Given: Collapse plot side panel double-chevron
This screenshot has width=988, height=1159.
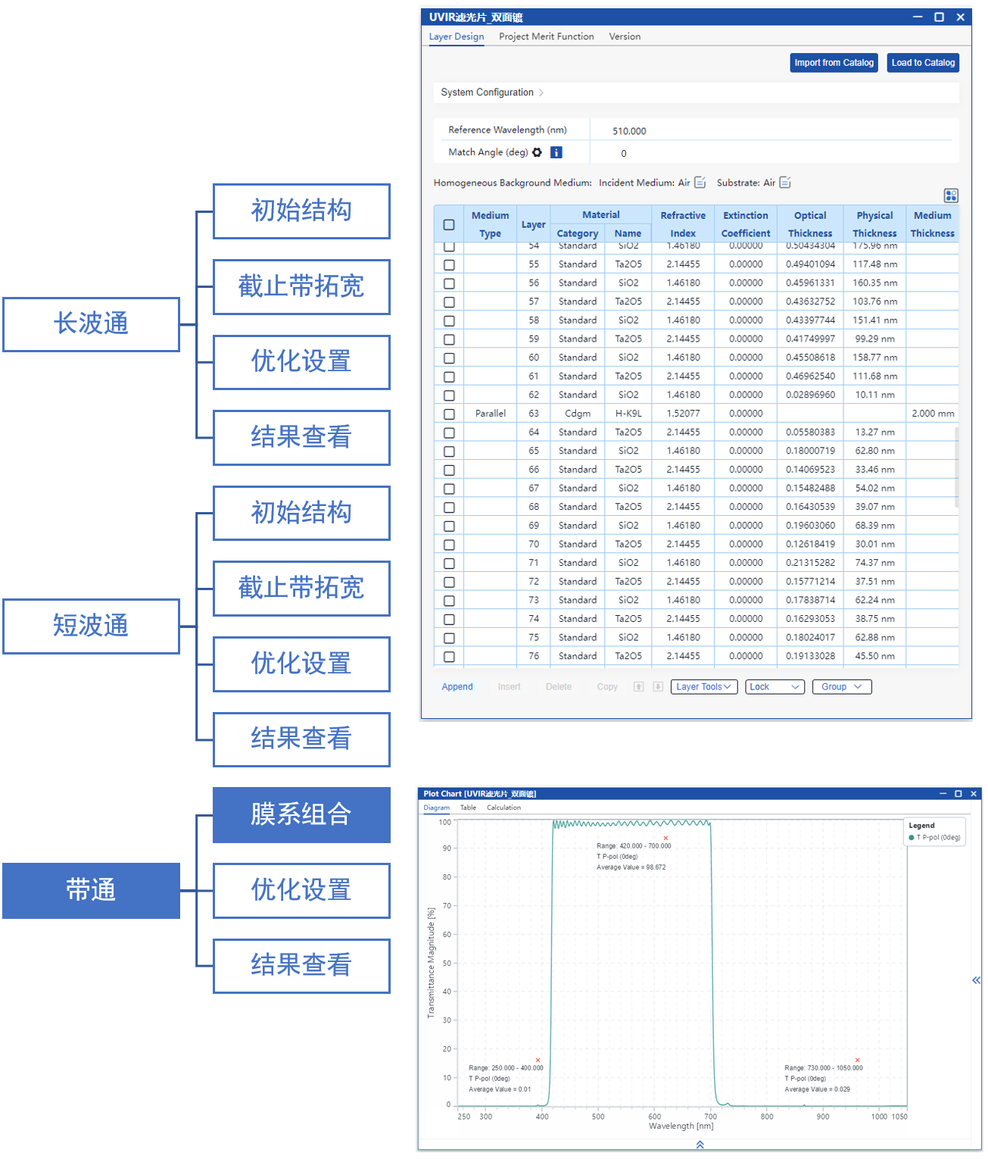Looking at the screenshot, I should coord(976,980).
